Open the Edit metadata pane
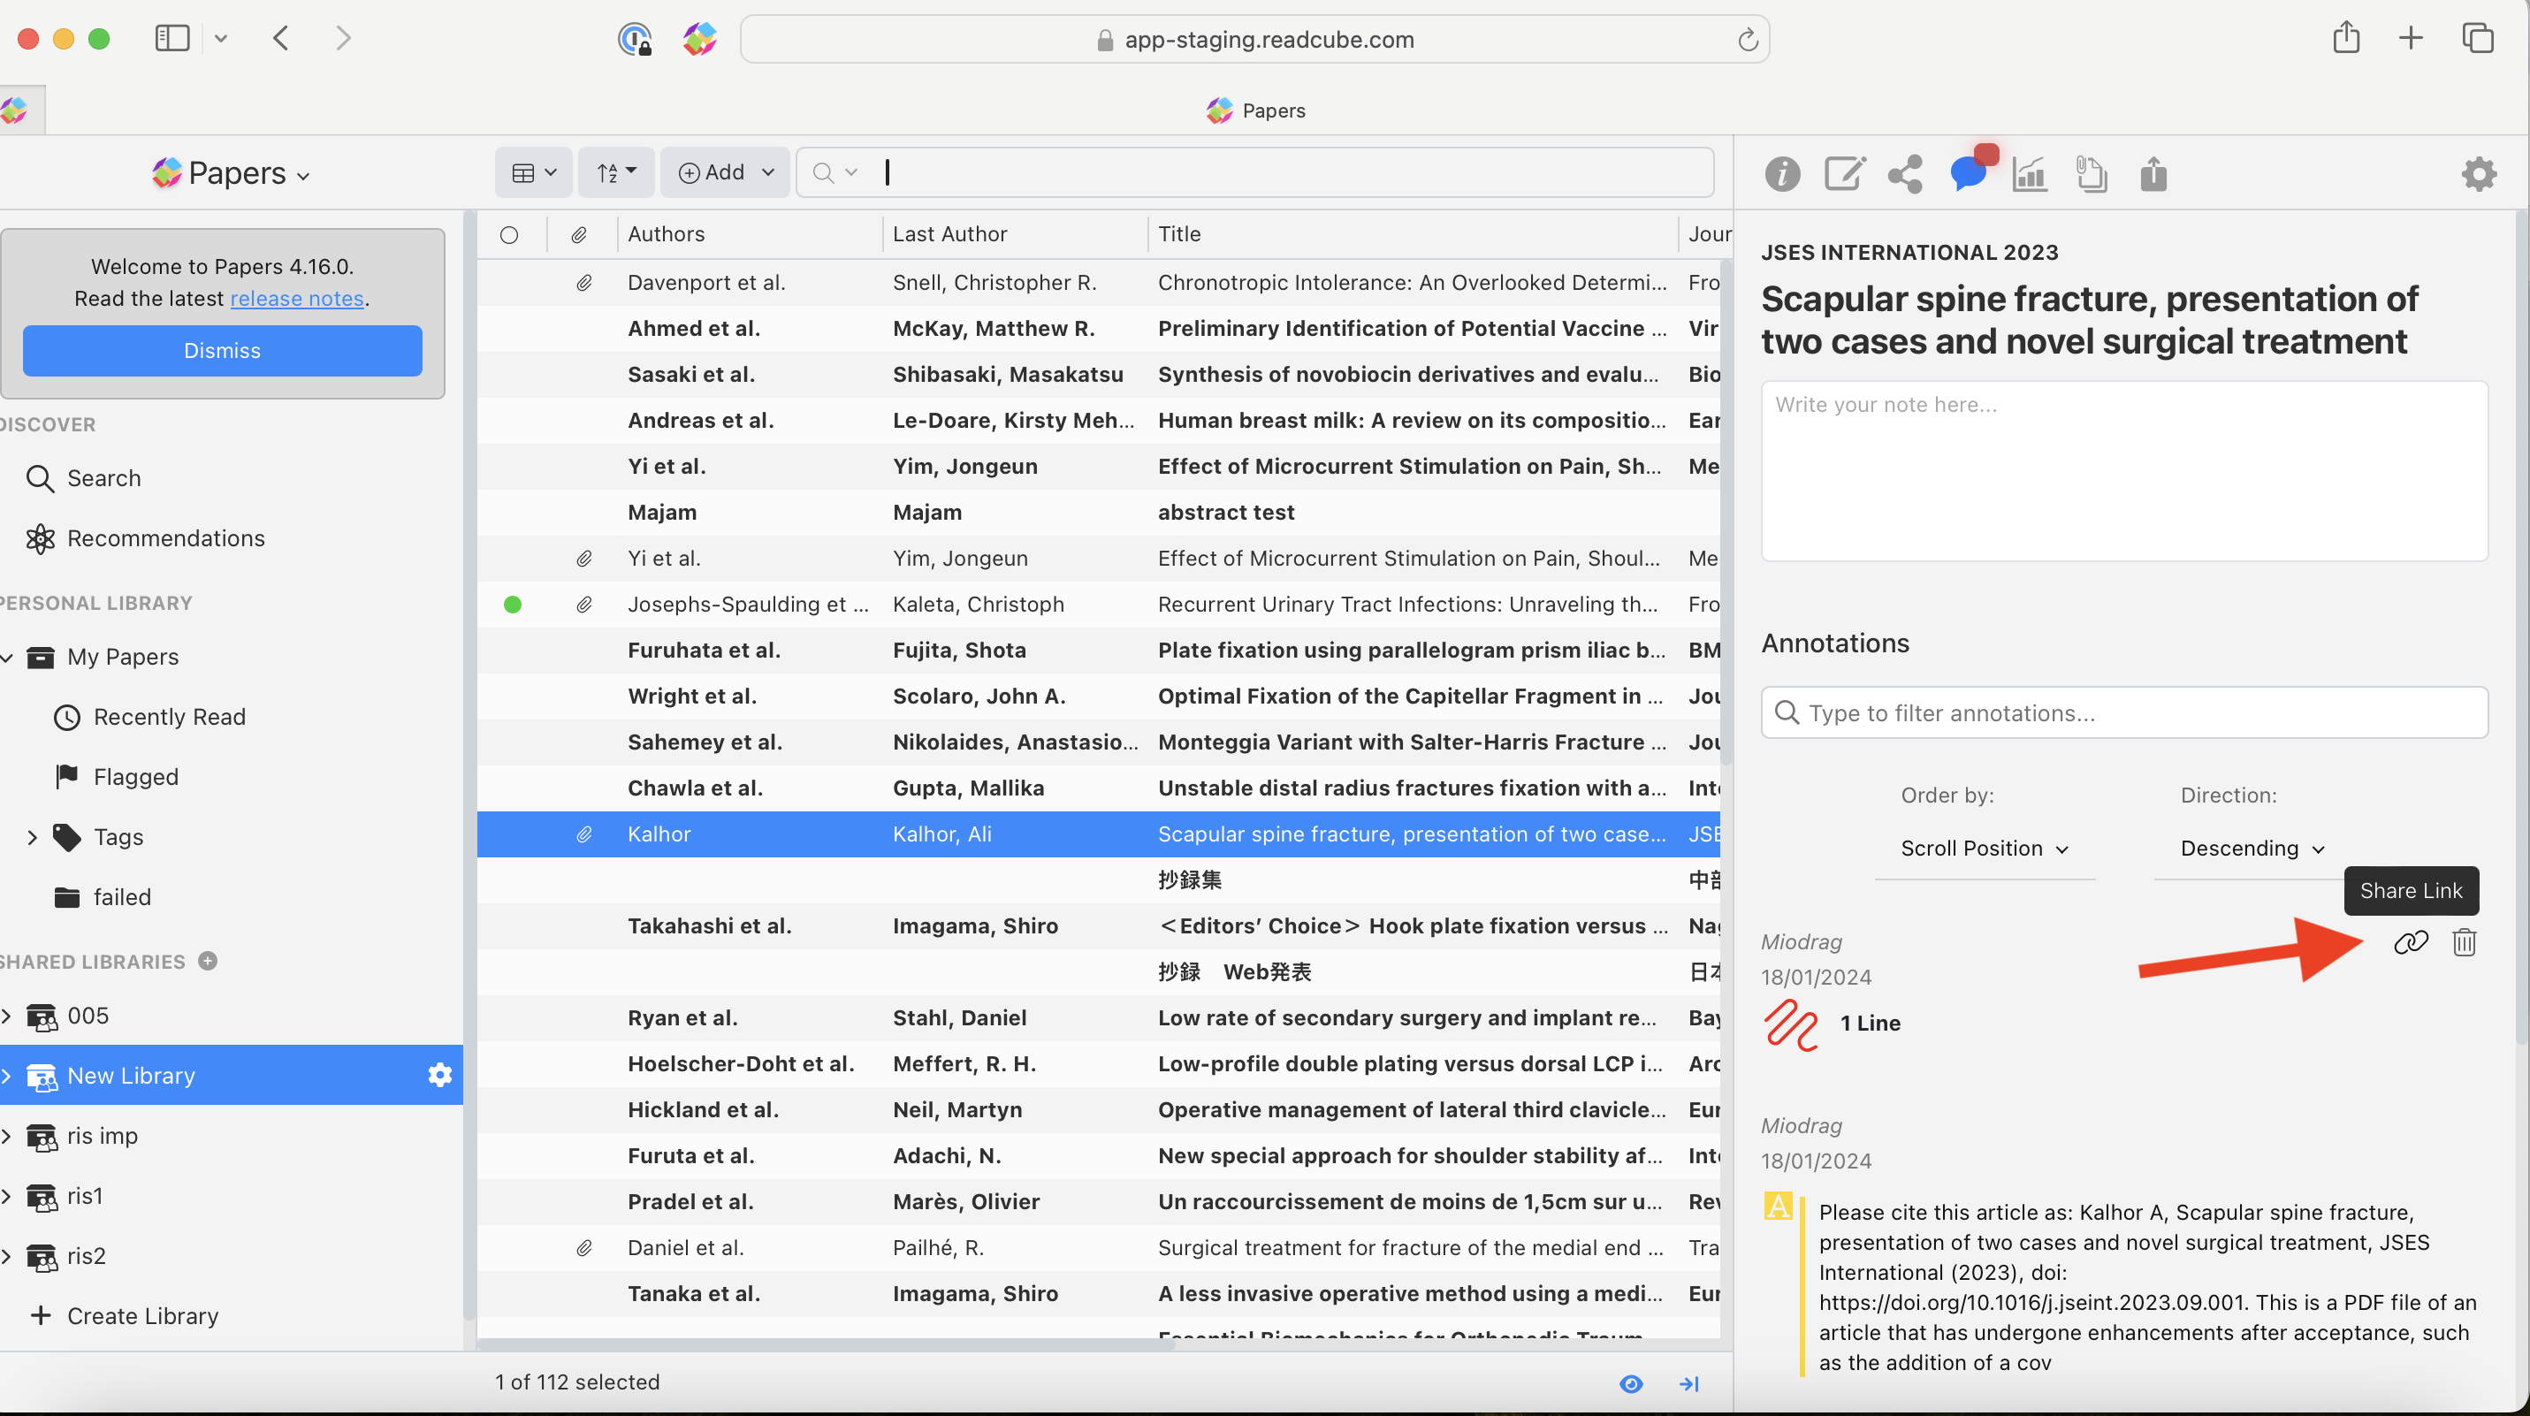This screenshot has height=1416, width=2530. coord(1845,174)
